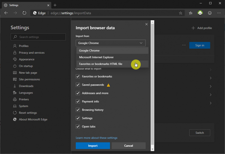
Task: Cancel the import dialog
Action: click(129, 146)
